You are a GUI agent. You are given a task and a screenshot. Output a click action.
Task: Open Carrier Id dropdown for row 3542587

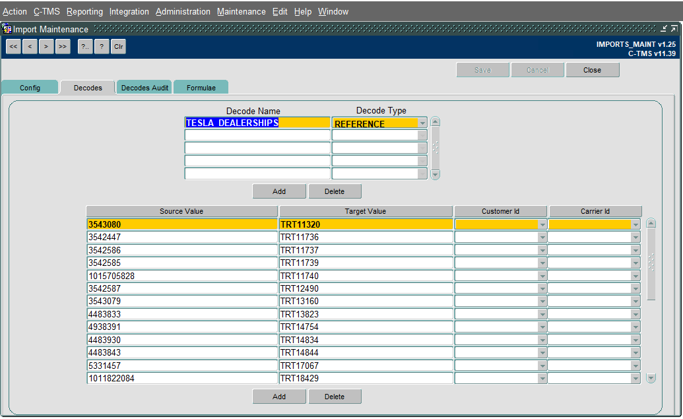pyautogui.click(x=635, y=289)
